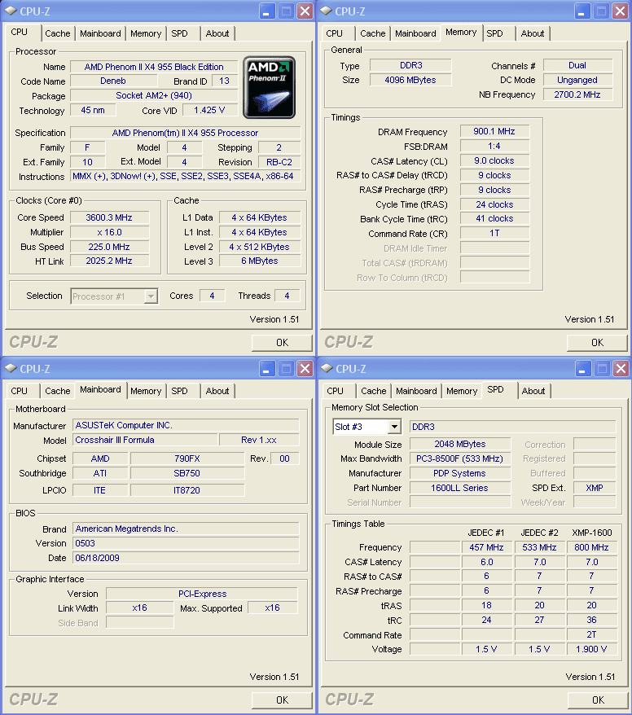This screenshot has height=715, width=632.
Task: Click the Core VID value 1.425 V
Action: (x=210, y=111)
